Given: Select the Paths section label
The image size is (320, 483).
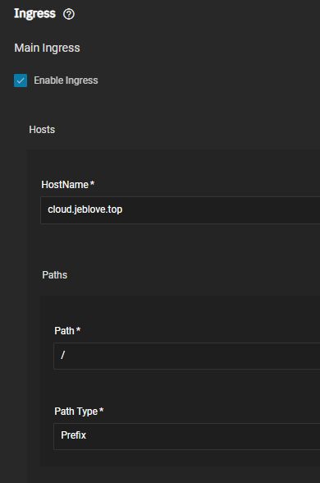Looking at the screenshot, I should tap(54, 275).
